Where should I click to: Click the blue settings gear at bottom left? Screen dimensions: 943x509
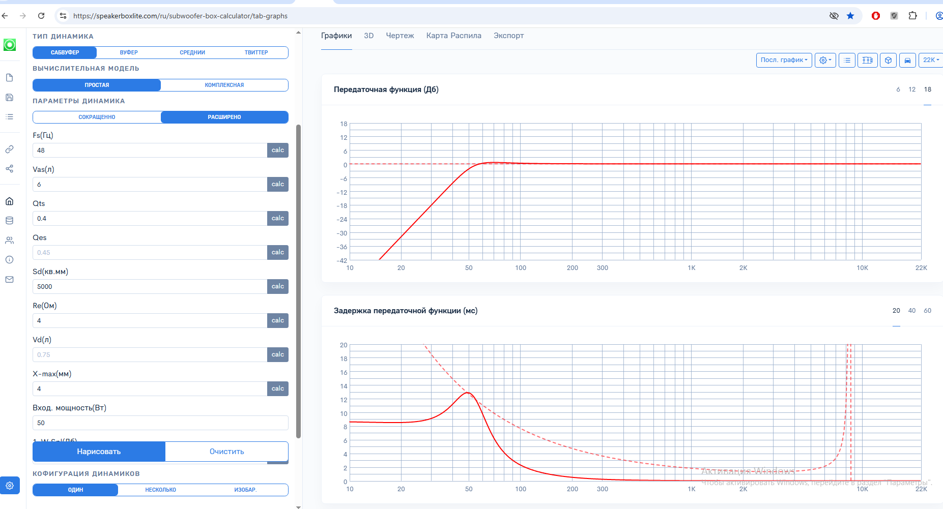[x=10, y=486]
